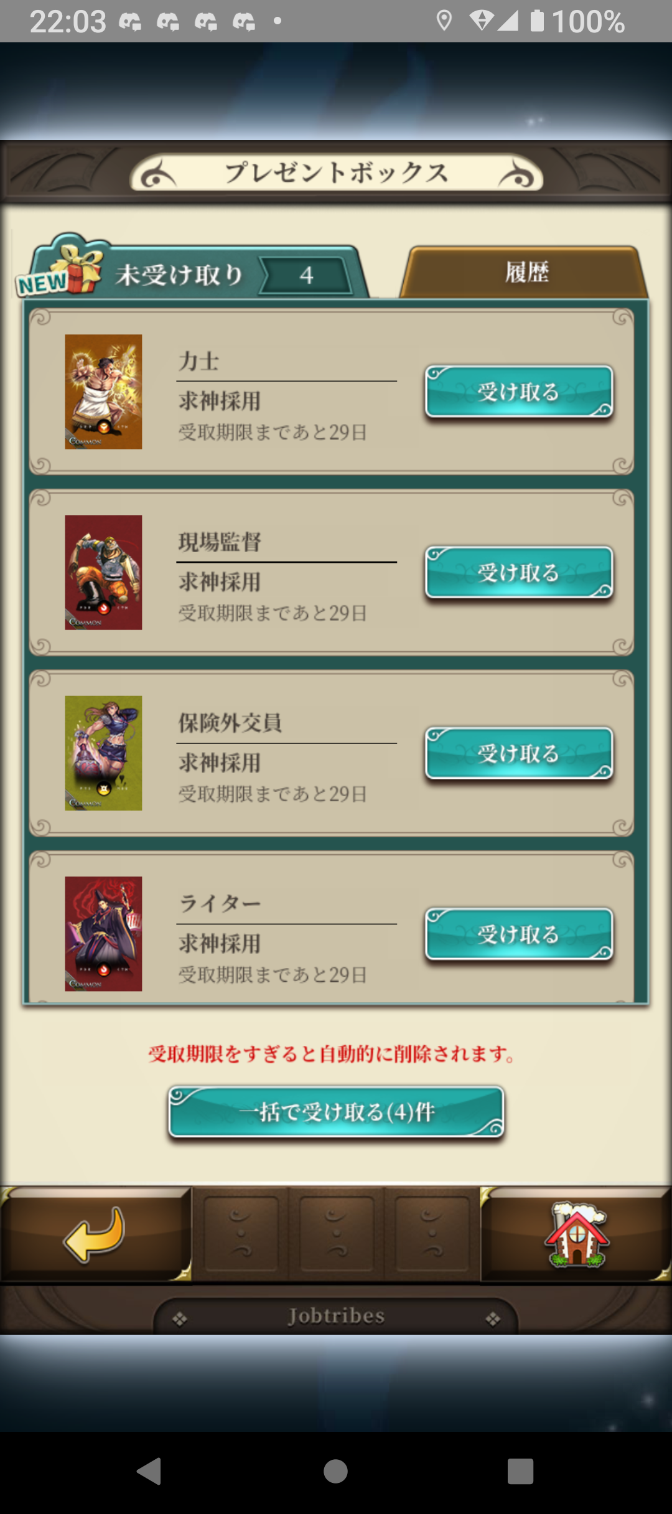Claim the 力士 present with 受け取る
The image size is (672, 1514).
pos(519,392)
